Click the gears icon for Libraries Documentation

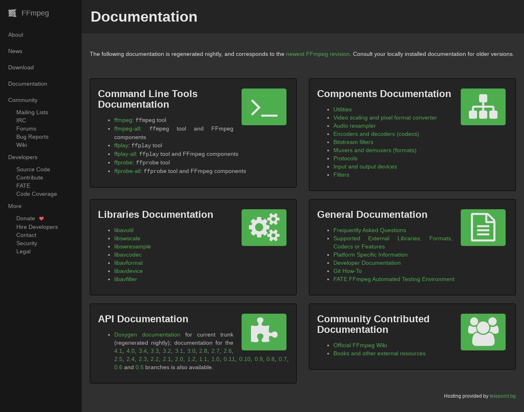(264, 228)
